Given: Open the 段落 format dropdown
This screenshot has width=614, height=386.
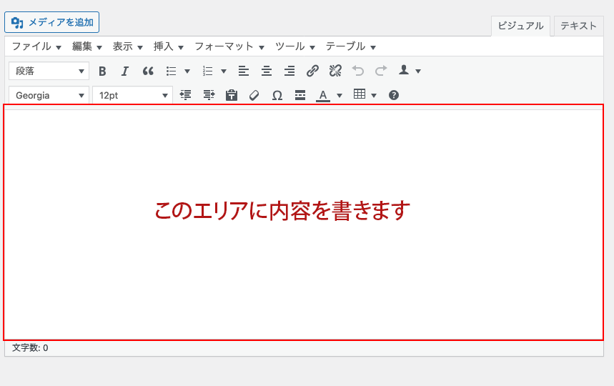Looking at the screenshot, I should point(49,71).
